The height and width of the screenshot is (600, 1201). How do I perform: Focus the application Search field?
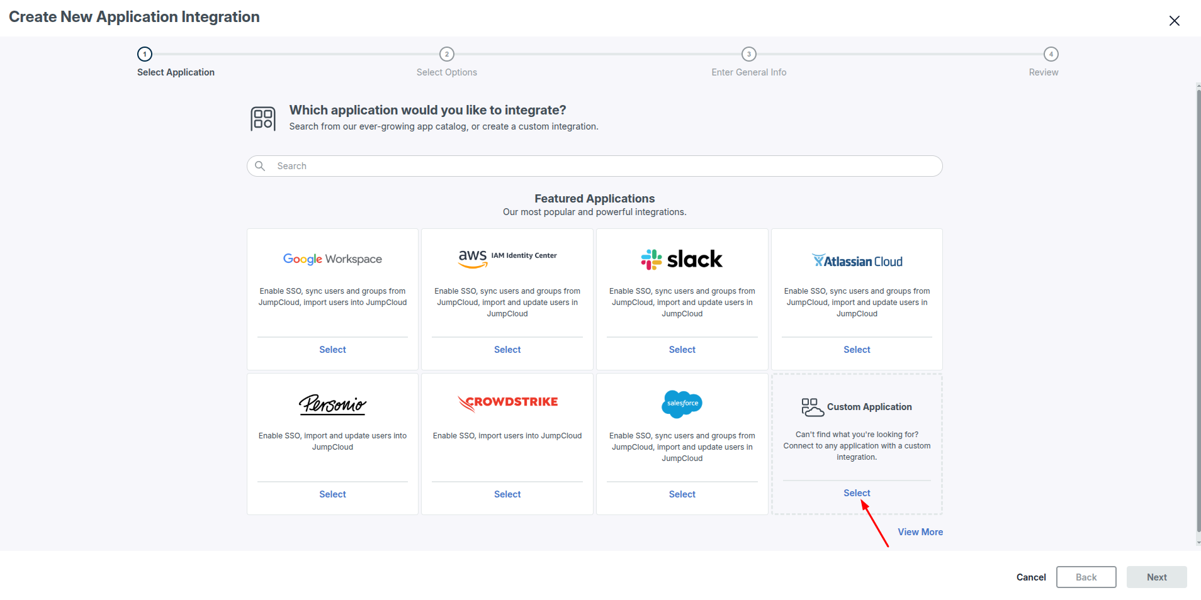click(594, 166)
